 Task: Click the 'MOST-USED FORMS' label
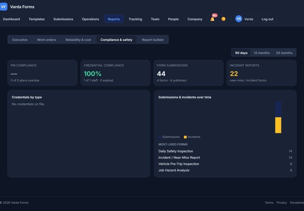click(x=173, y=144)
